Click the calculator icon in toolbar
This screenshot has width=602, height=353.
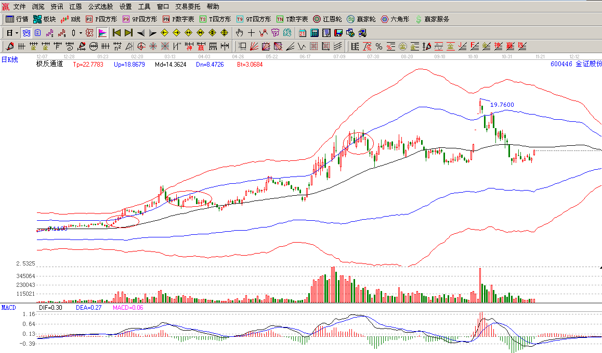tap(314, 33)
